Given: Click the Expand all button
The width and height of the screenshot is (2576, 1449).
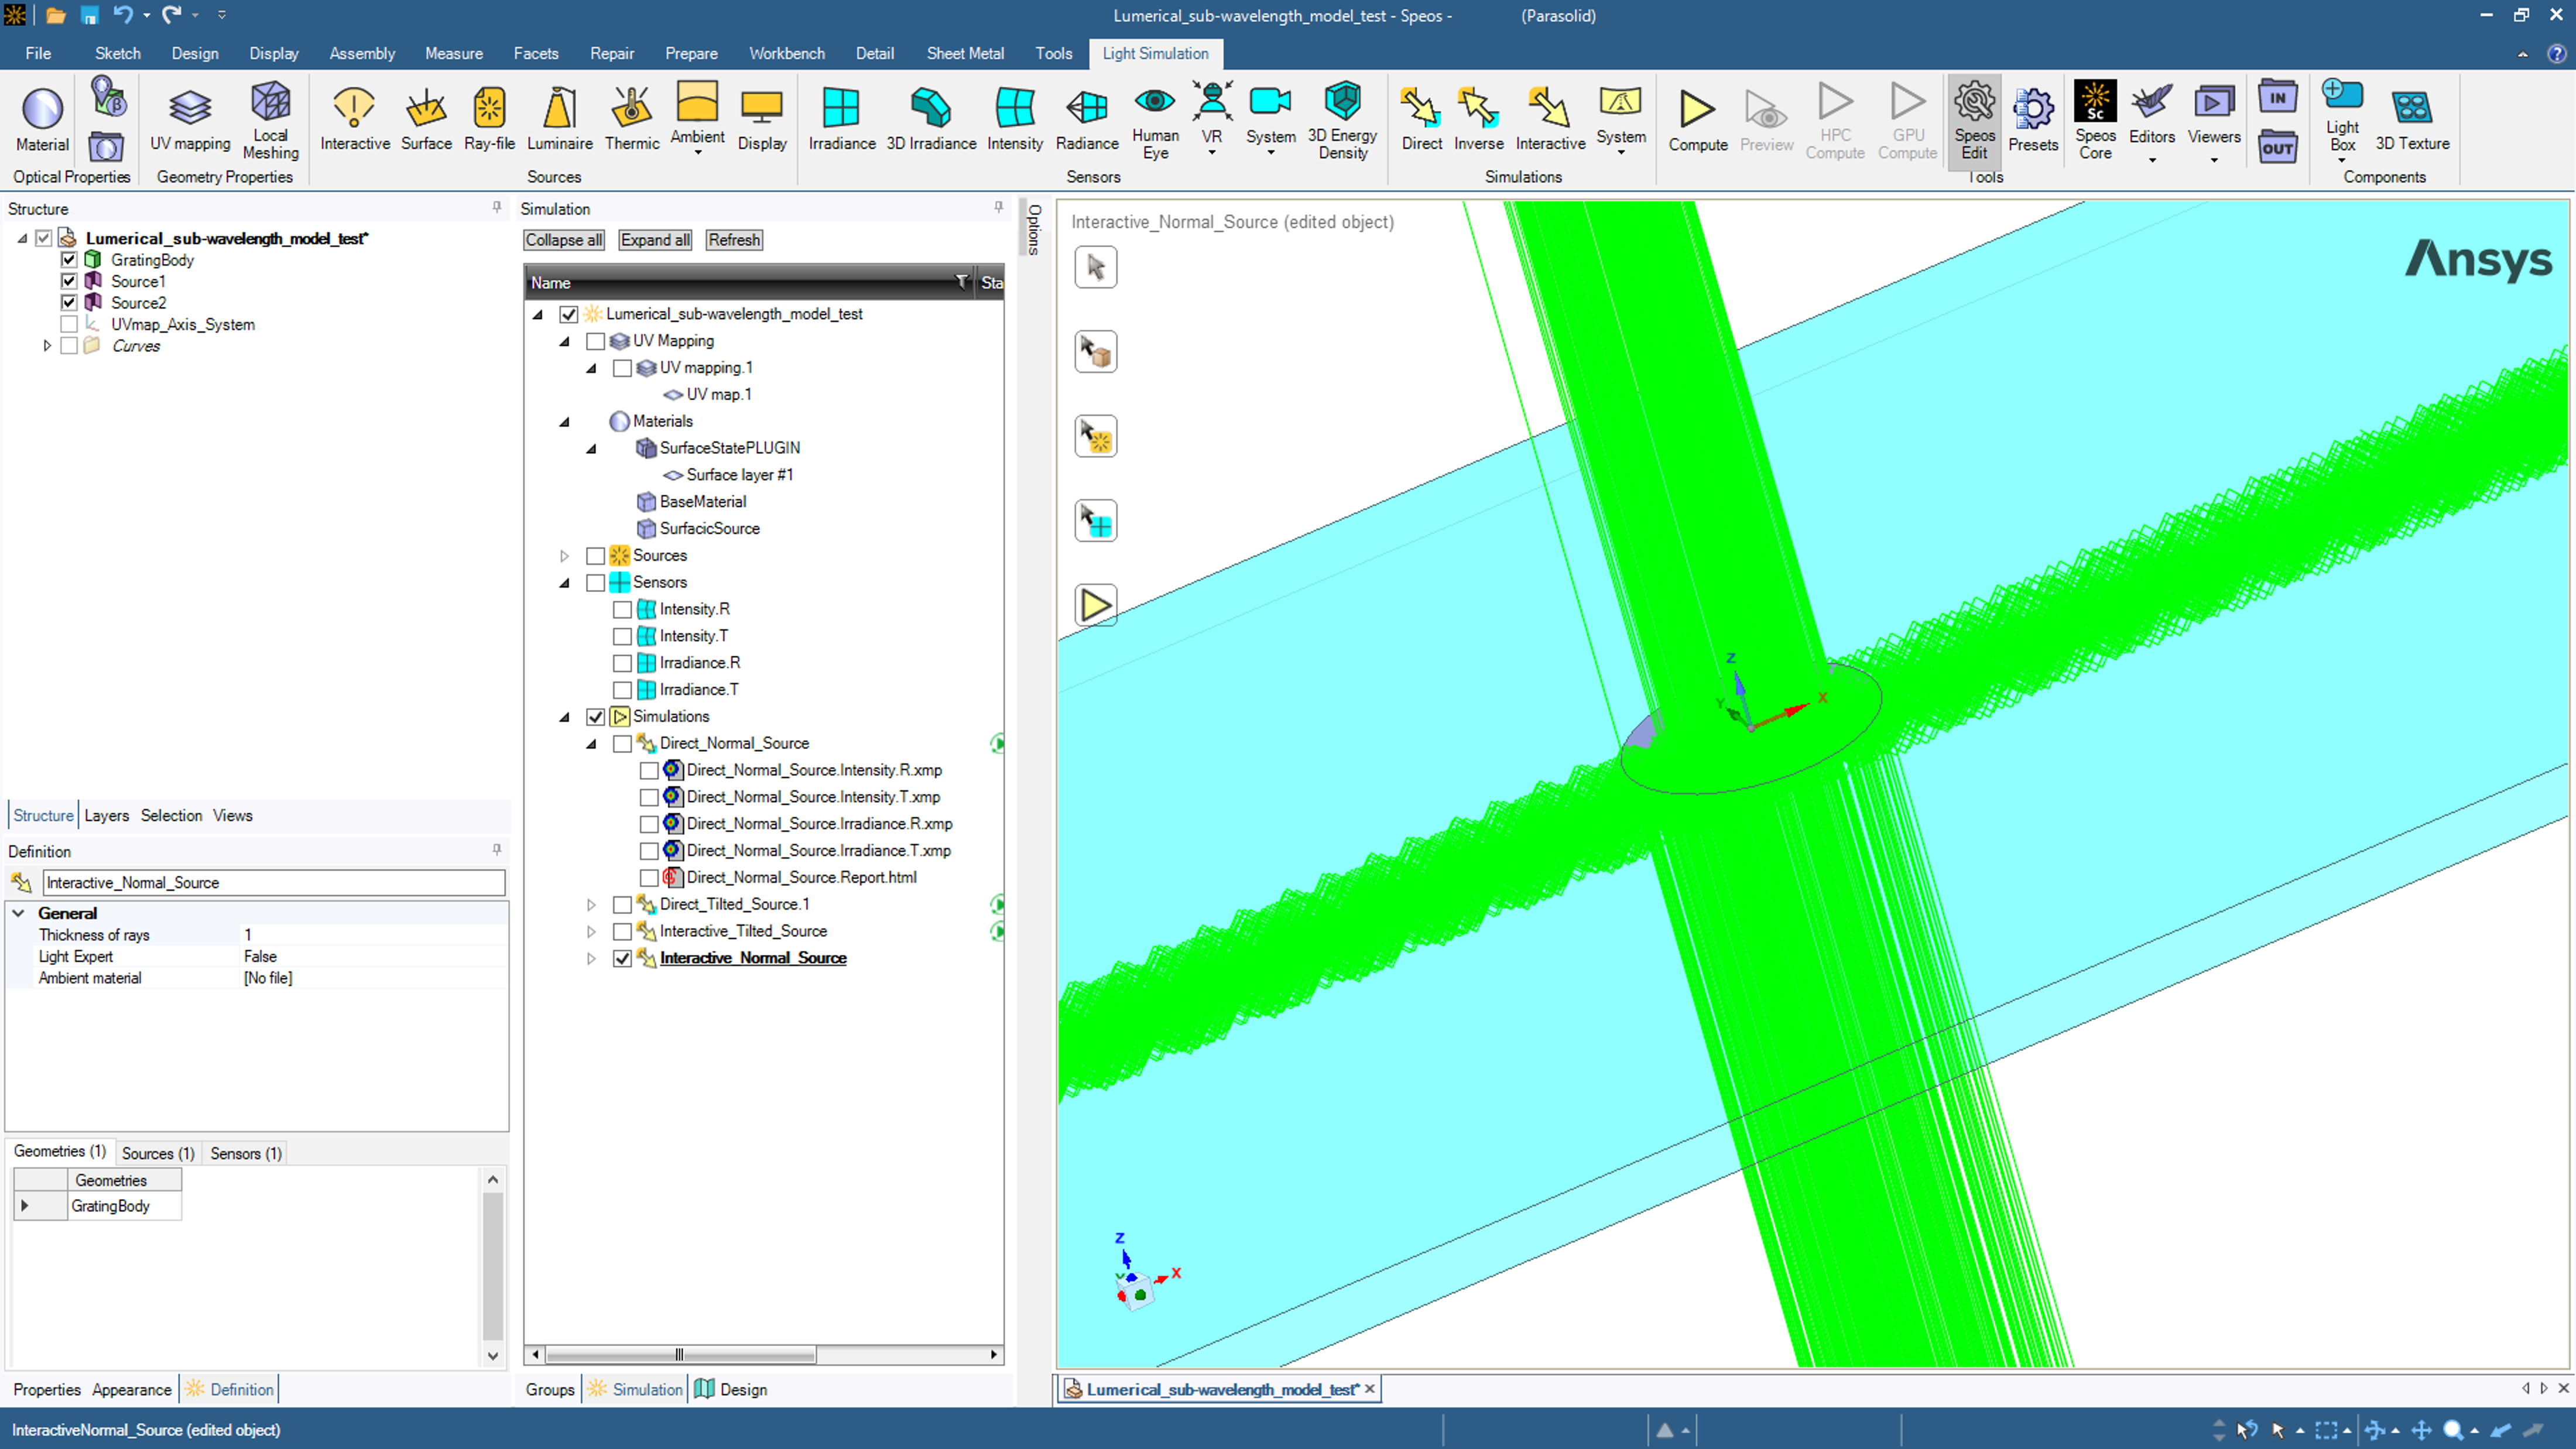Looking at the screenshot, I should click(x=655, y=240).
